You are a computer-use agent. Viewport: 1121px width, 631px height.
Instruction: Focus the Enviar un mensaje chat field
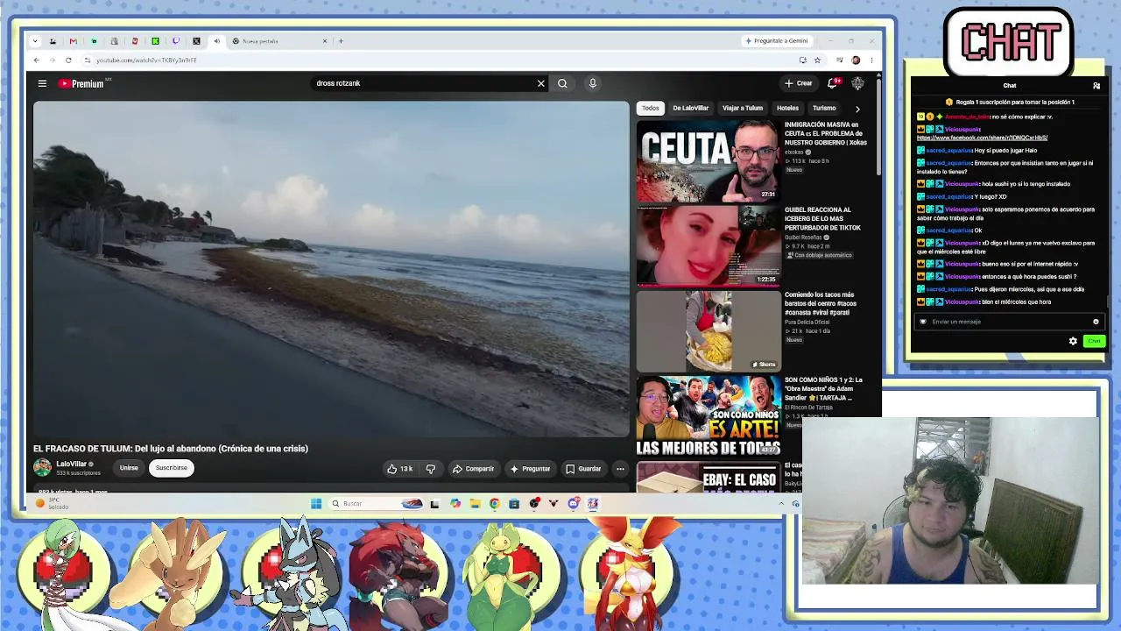[1007, 322]
